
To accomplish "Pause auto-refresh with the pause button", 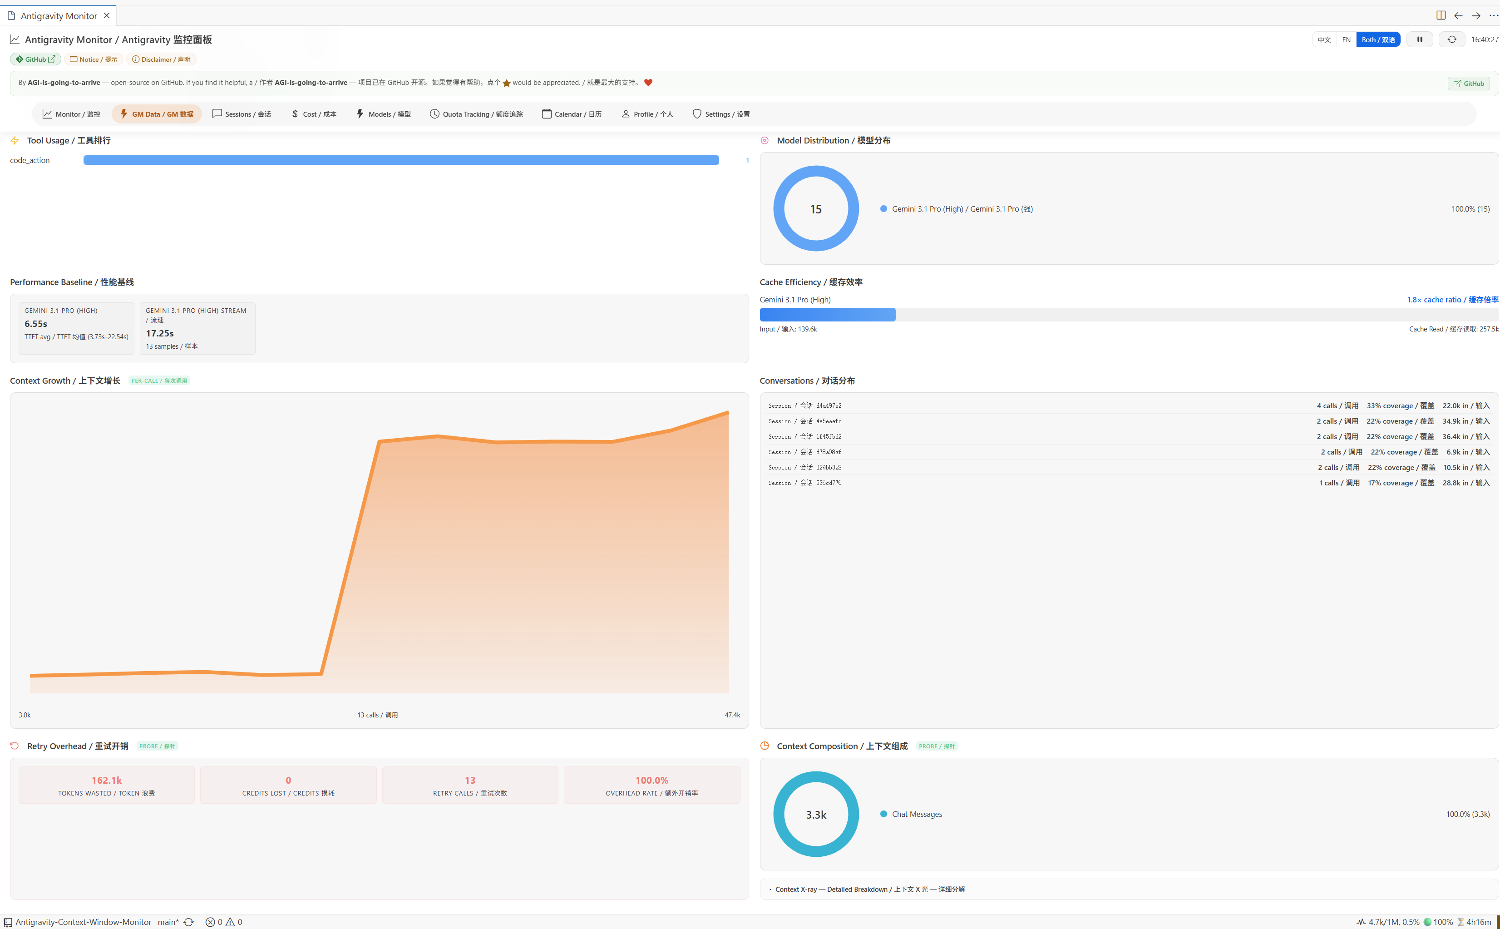I will click(x=1420, y=40).
